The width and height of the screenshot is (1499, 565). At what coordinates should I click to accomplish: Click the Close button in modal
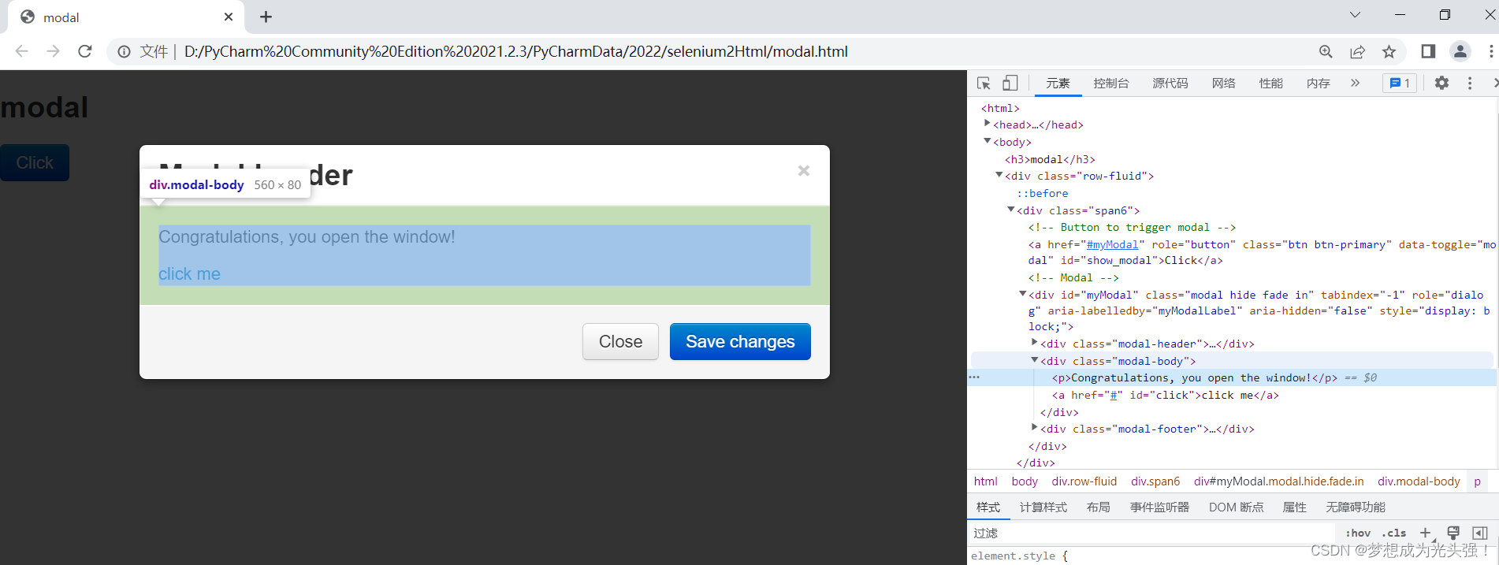620,341
